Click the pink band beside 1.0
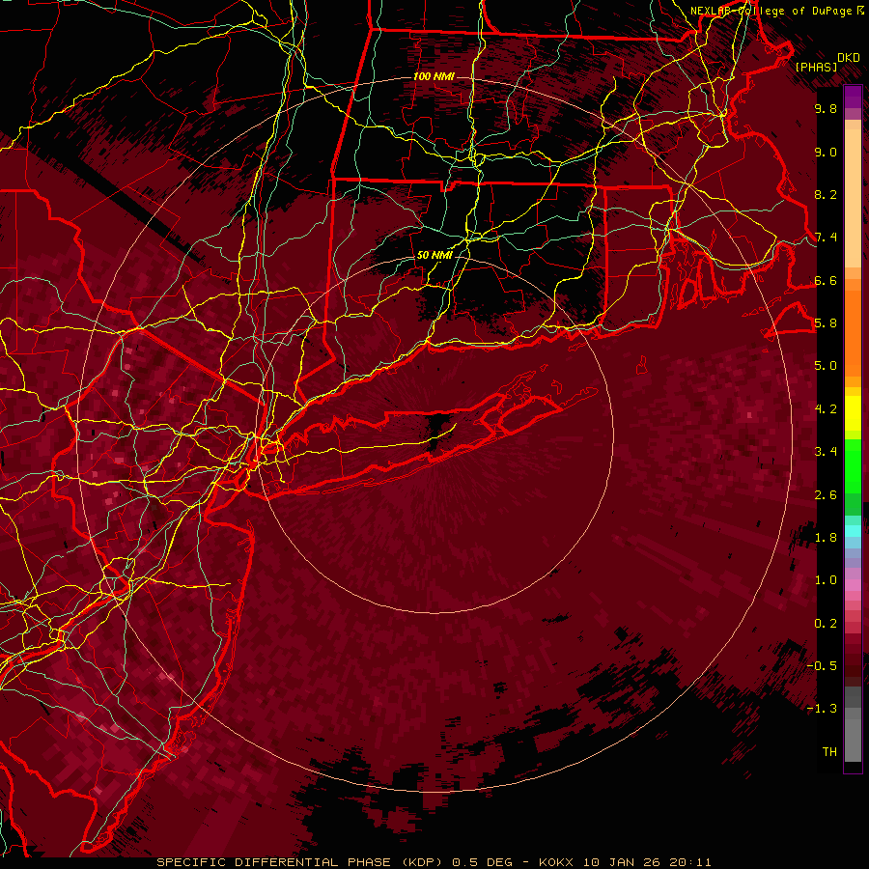Image resolution: width=869 pixels, height=869 pixels. pyautogui.click(x=853, y=585)
